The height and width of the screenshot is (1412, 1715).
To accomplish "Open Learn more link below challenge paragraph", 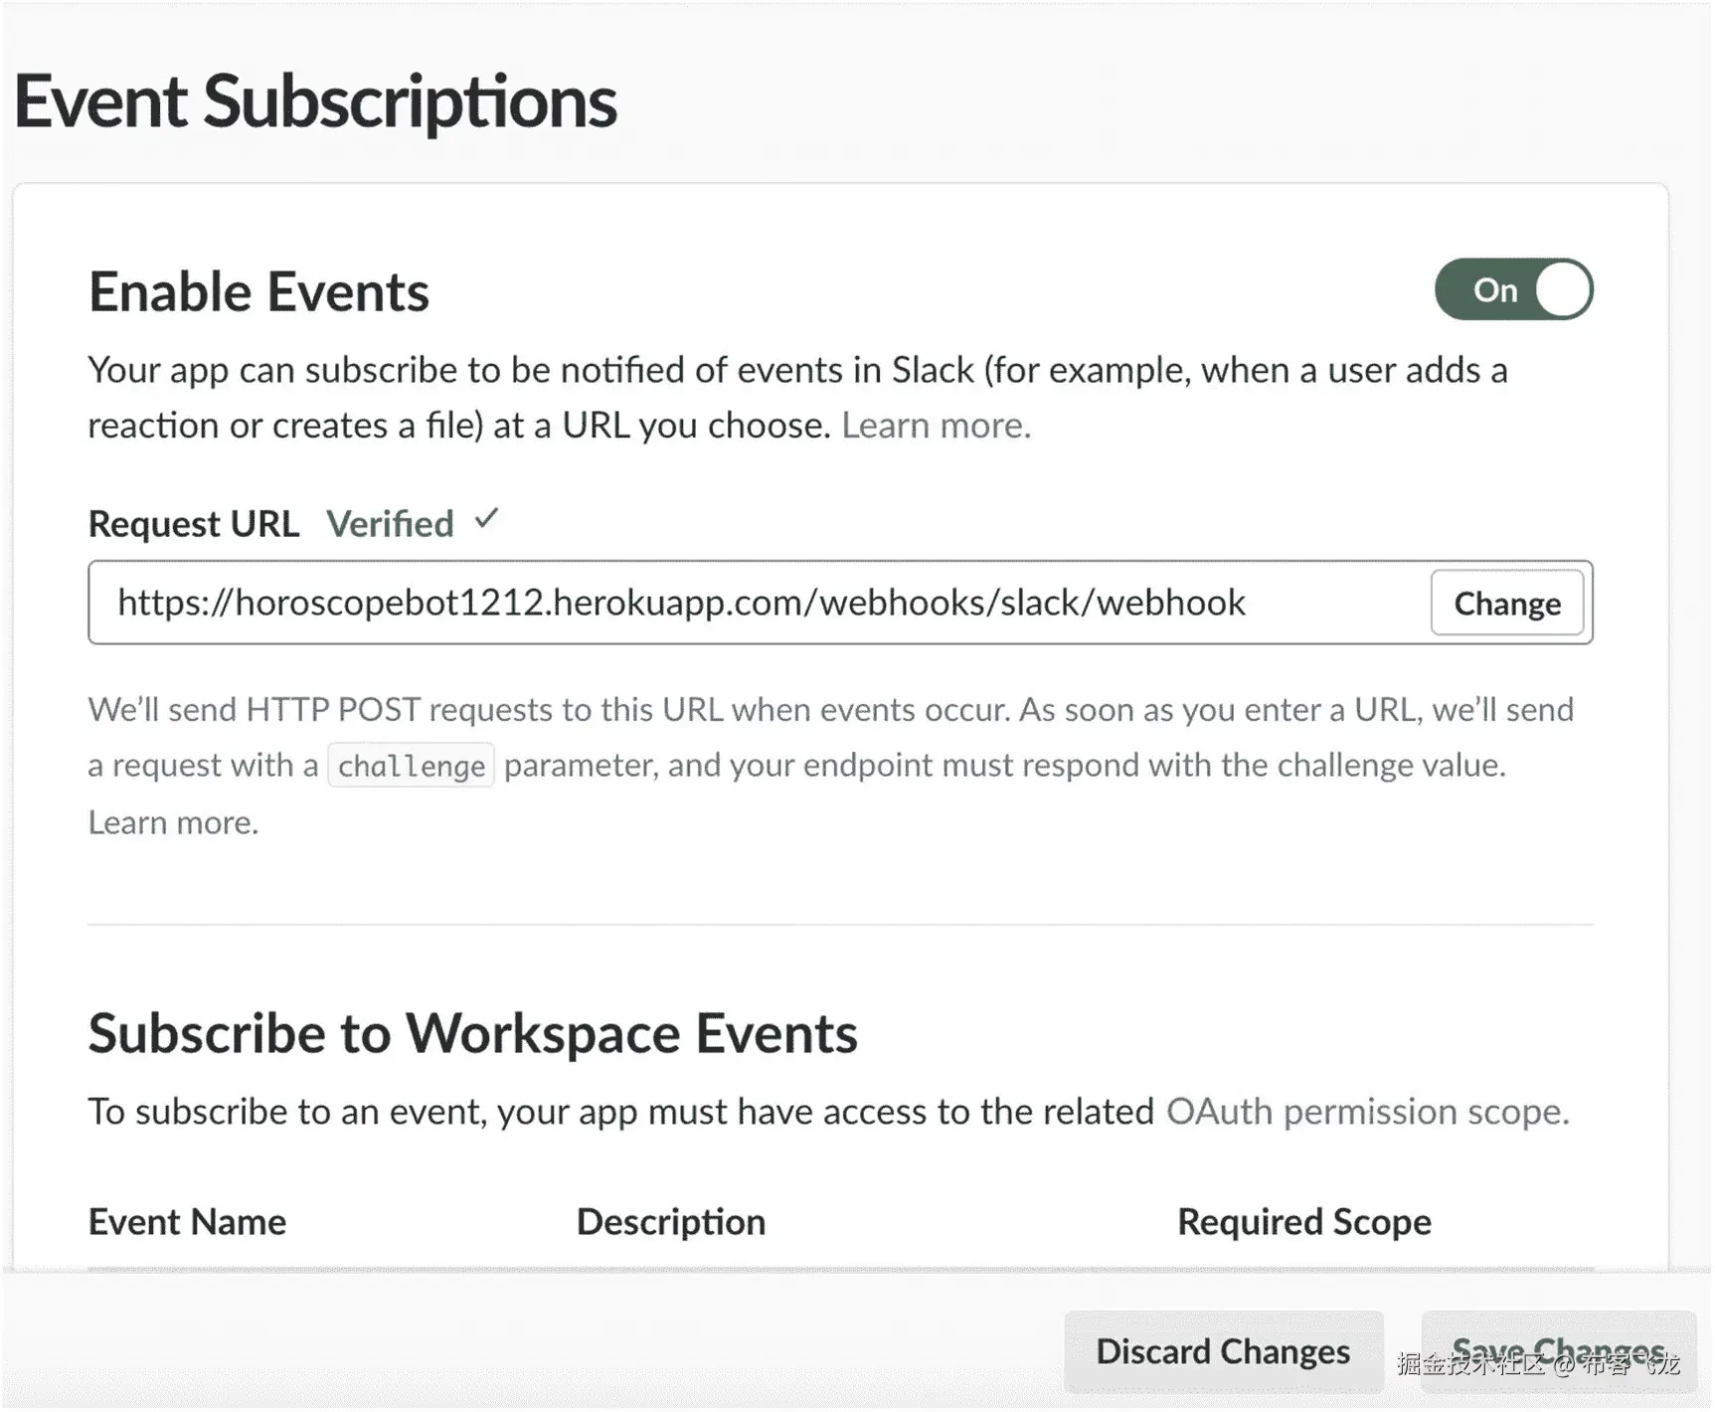I will [x=173, y=822].
